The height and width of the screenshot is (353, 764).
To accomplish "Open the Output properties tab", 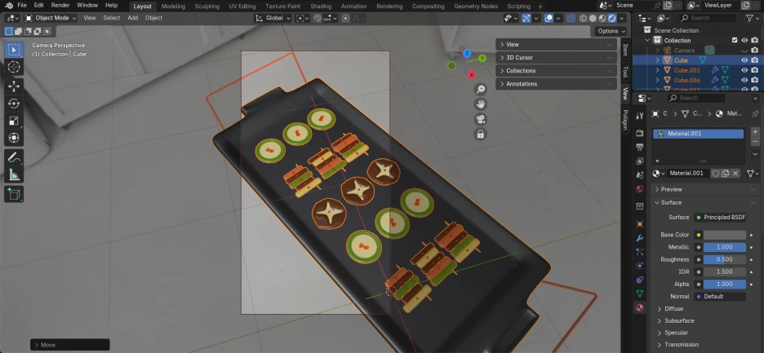I will coord(640,147).
